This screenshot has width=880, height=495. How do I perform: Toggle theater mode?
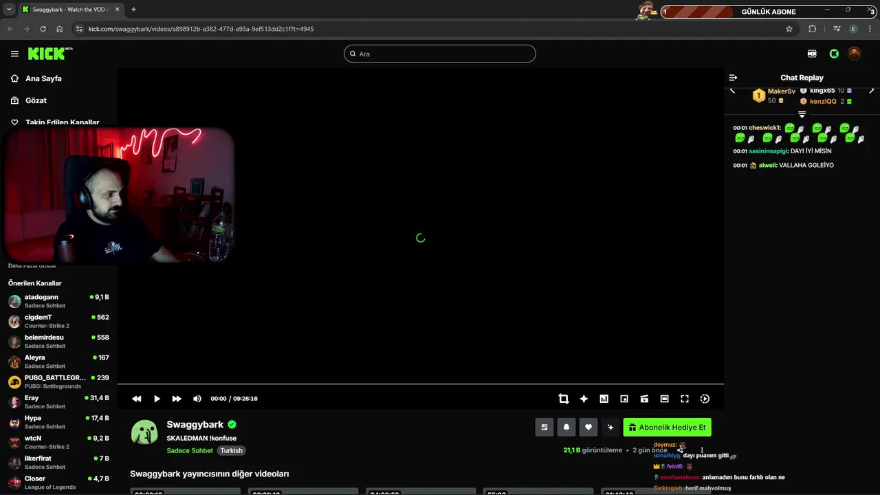click(664, 399)
